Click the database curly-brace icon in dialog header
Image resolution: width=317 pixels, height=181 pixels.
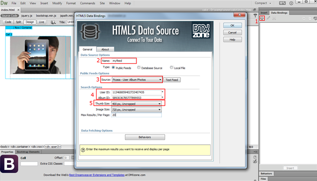tap(90, 32)
